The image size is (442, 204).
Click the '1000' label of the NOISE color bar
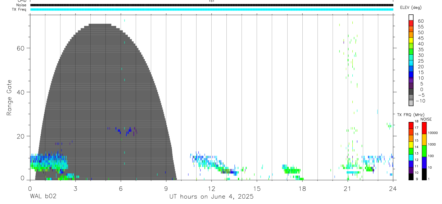pyautogui.click(x=432, y=144)
